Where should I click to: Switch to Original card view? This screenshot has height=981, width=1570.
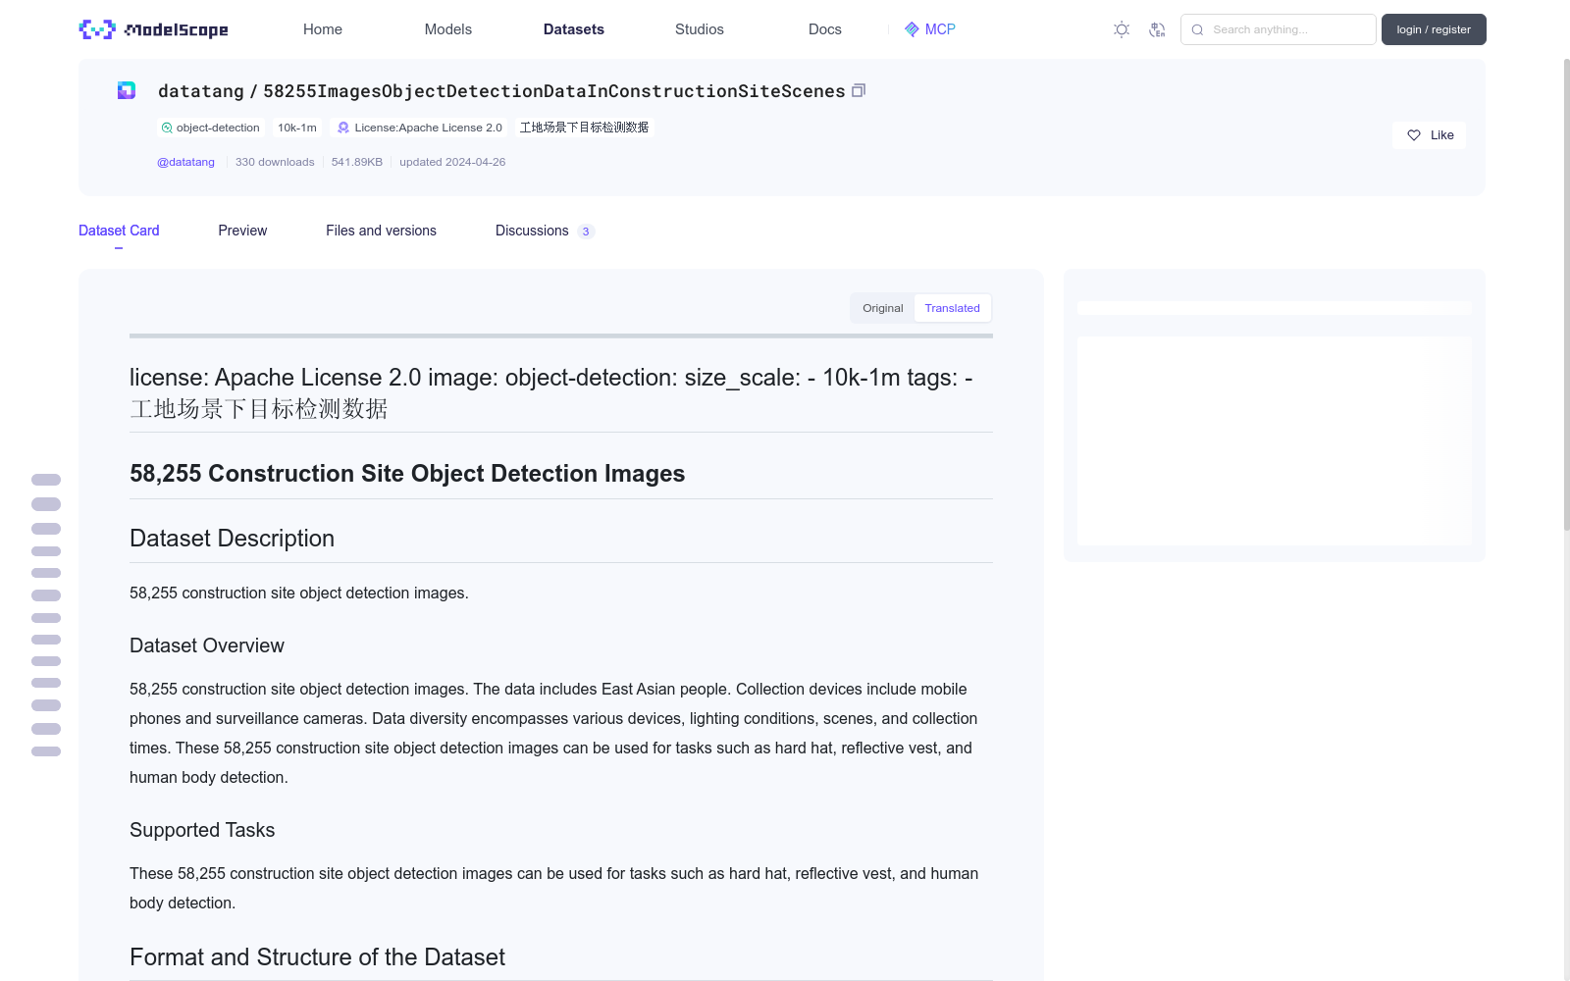[883, 308]
